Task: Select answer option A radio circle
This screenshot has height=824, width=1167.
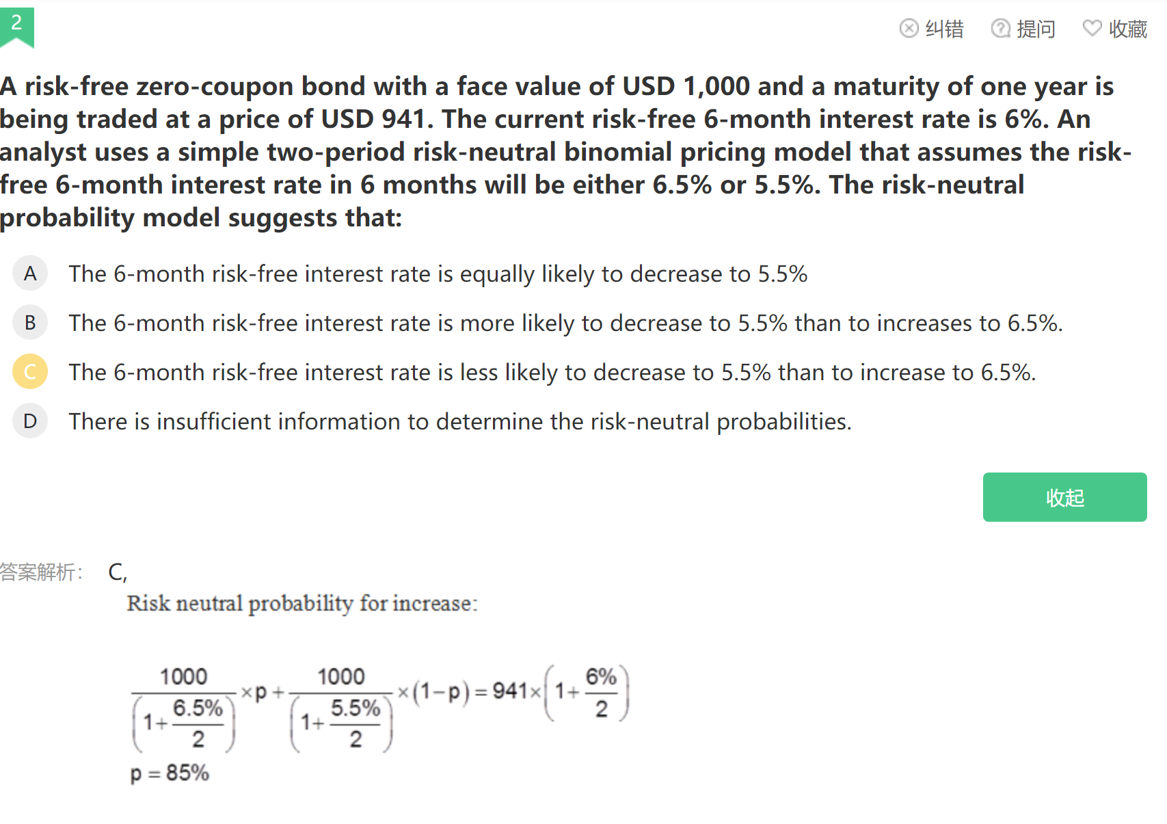Action: pos(30,274)
